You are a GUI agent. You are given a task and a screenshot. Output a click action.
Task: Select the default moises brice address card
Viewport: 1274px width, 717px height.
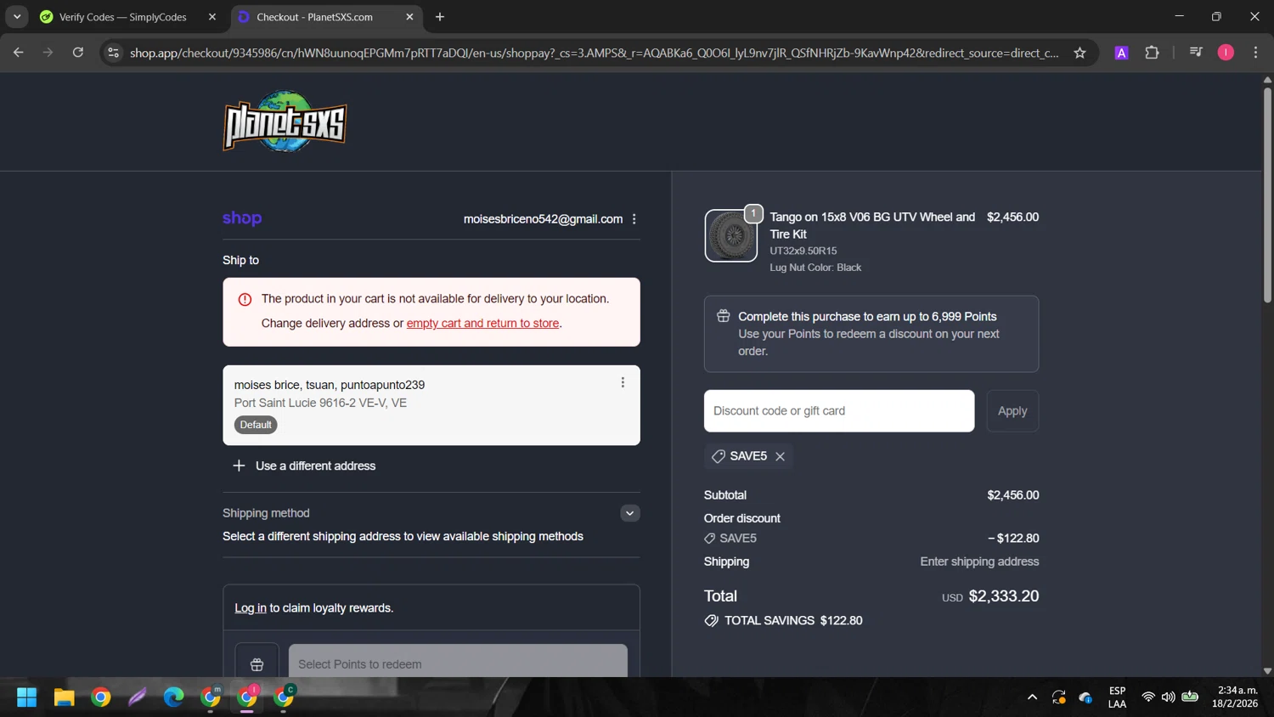pos(431,405)
